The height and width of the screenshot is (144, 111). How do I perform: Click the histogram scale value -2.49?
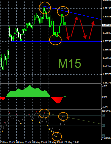[x=105, y=107]
